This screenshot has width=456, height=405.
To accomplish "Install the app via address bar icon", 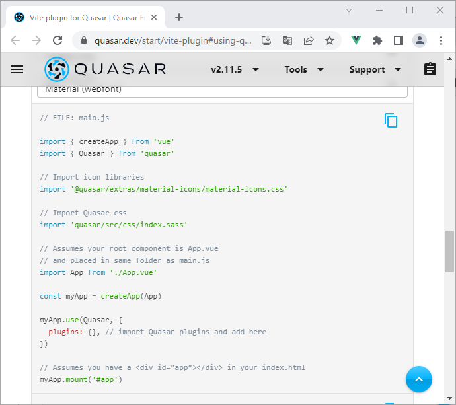I will (266, 40).
